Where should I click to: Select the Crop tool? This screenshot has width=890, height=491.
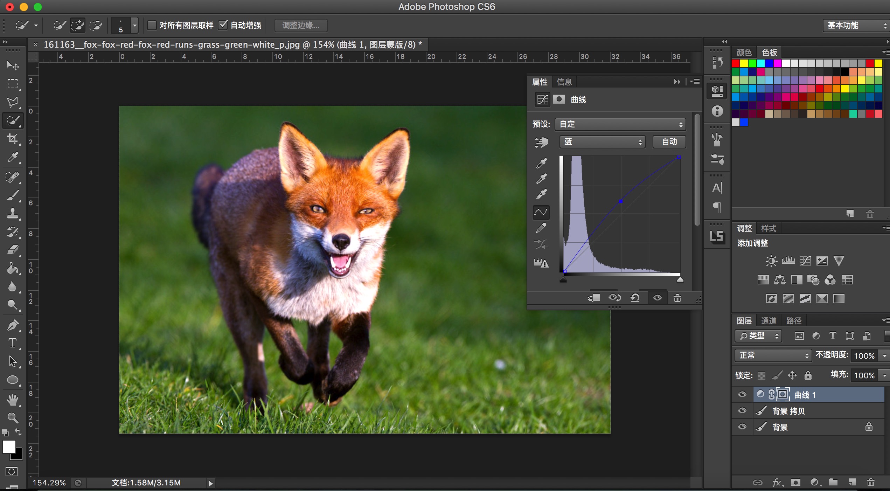click(x=13, y=139)
